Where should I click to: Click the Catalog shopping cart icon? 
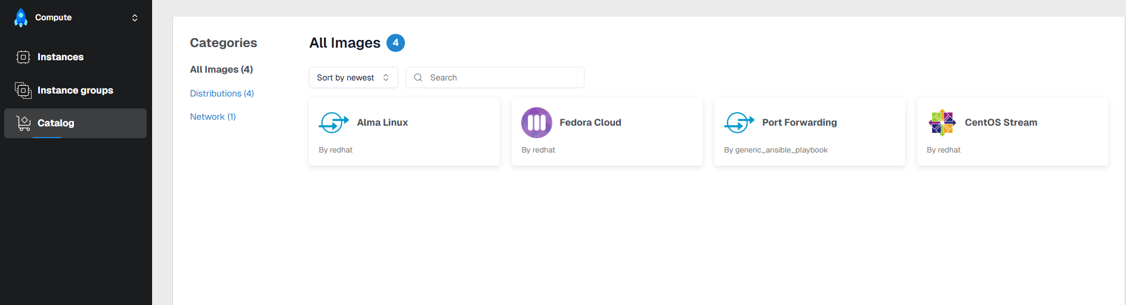pos(23,123)
